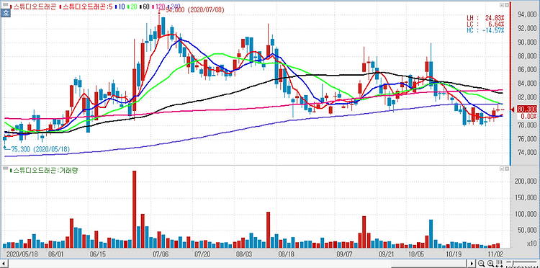Click the 07/06 date axis label
The image size is (540, 268).
coord(160,254)
